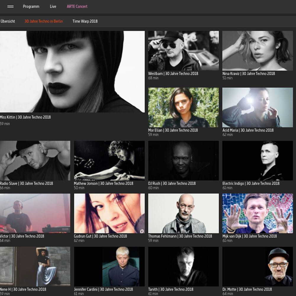This screenshot has height=296, width=296.
Task: Click the 62 min duration under Gudrun Gut
Action: (79, 240)
